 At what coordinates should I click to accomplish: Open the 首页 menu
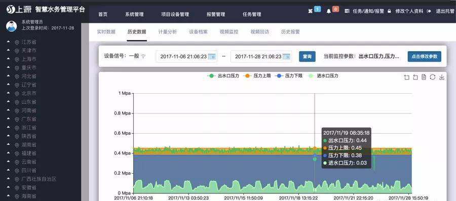(x=103, y=14)
